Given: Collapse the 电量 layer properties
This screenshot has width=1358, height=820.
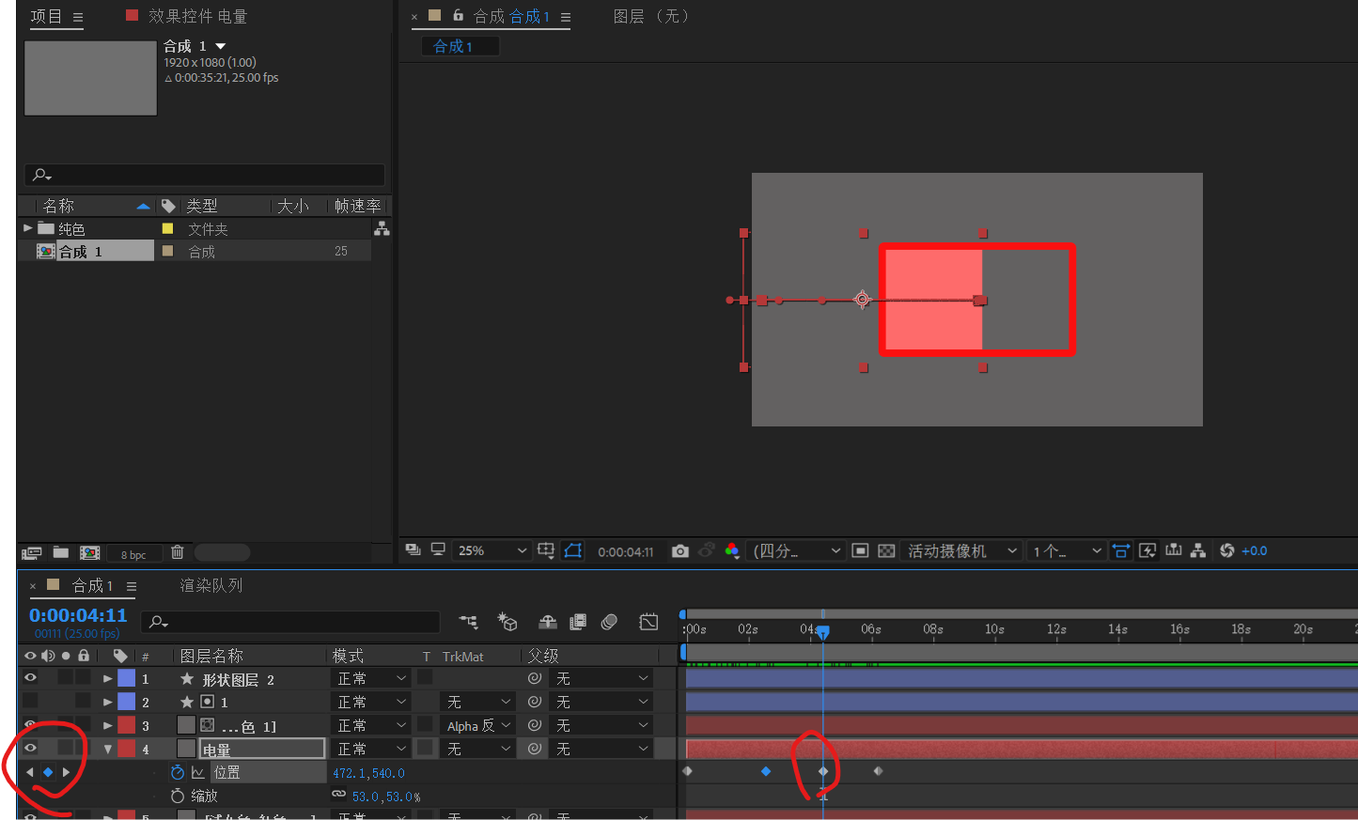Looking at the screenshot, I should pos(108,749).
